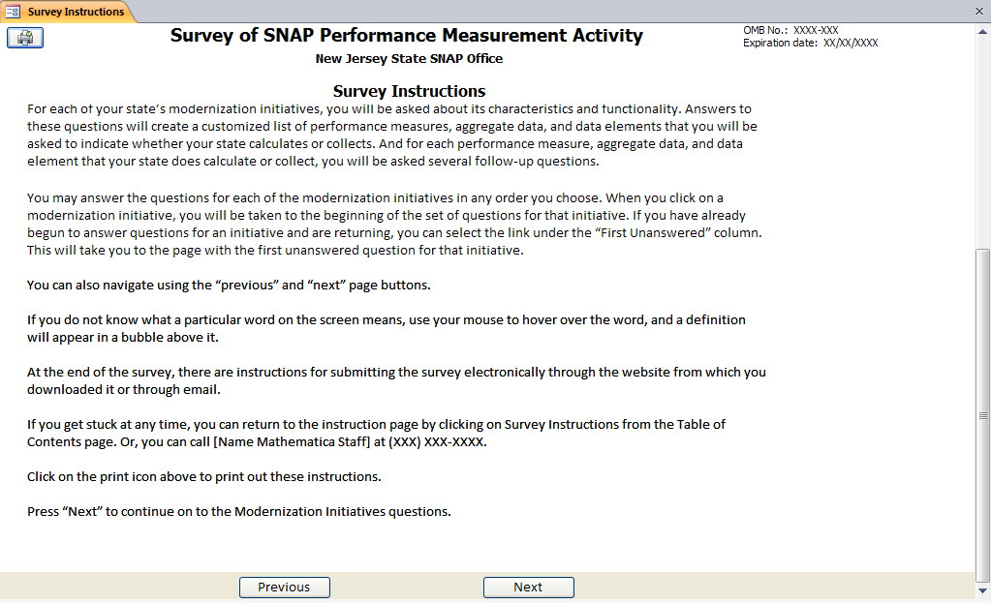The width and height of the screenshot is (991, 603).
Task: Click the printer icon to print instructions
Action: (25, 38)
